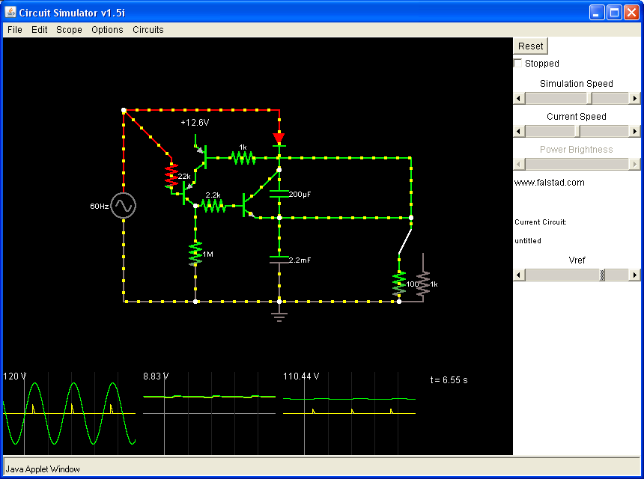This screenshot has height=479, width=644.
Task: Select the top 1k resistor
Action: [243, 158]
